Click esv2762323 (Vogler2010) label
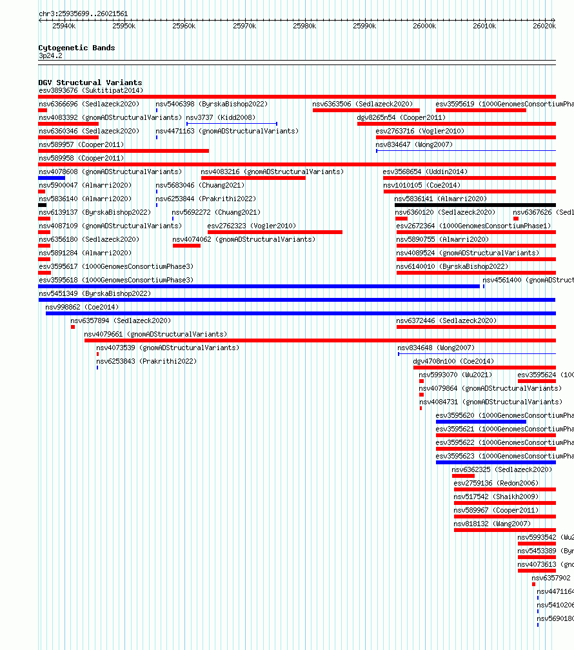This screenshot has width=574, height=650. click(252, 226)
